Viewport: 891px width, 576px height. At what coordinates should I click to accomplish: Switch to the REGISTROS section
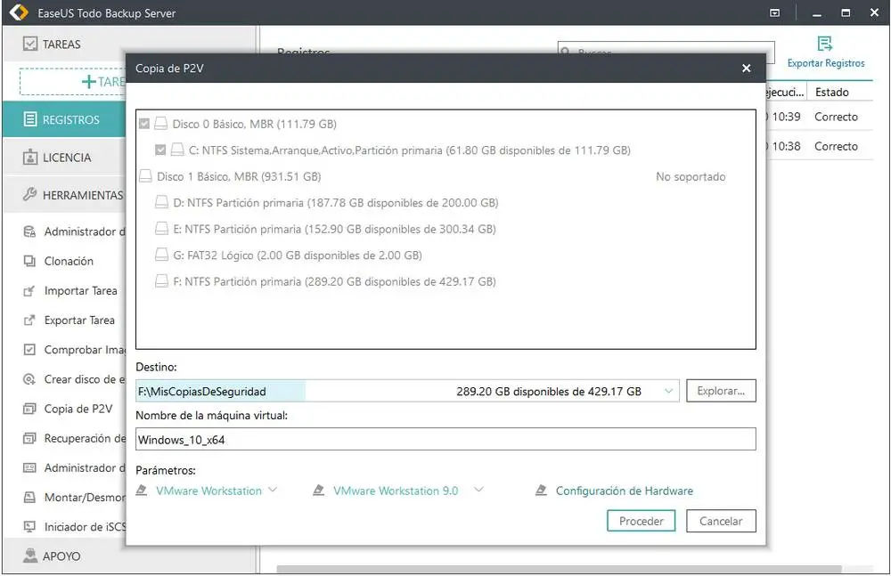pos(63,119)
